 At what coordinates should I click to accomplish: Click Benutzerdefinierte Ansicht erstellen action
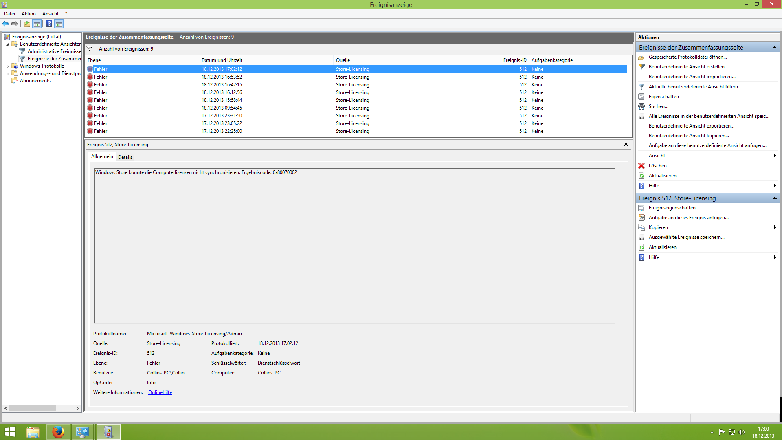pos(688,67)
